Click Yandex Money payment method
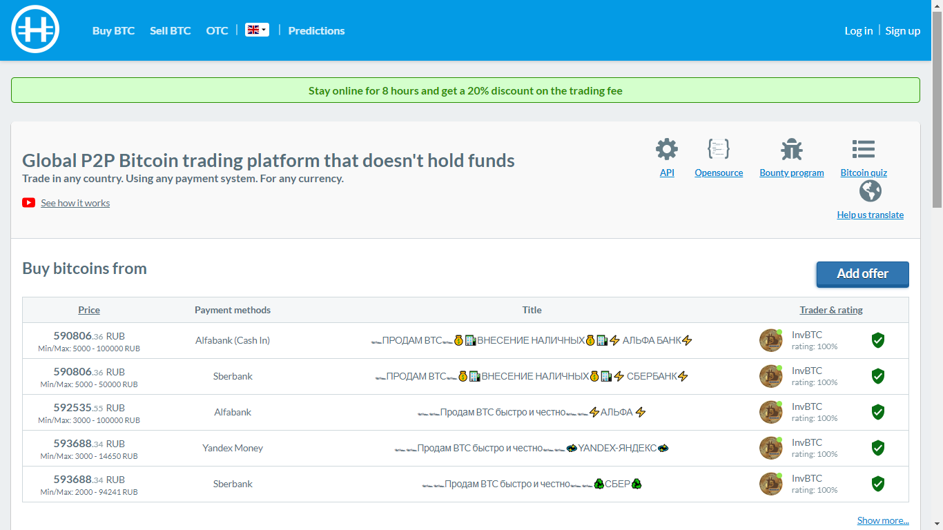The height and width of the screenshot is (530, 943). (x=233, y=448)
